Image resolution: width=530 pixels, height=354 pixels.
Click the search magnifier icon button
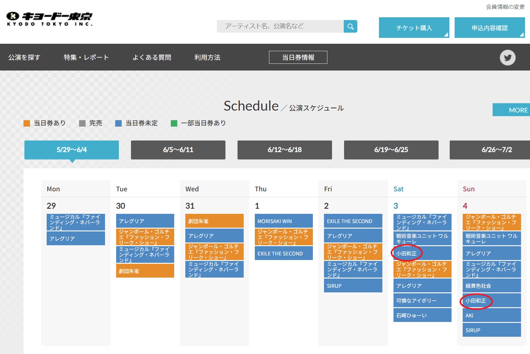coord(350,26)
